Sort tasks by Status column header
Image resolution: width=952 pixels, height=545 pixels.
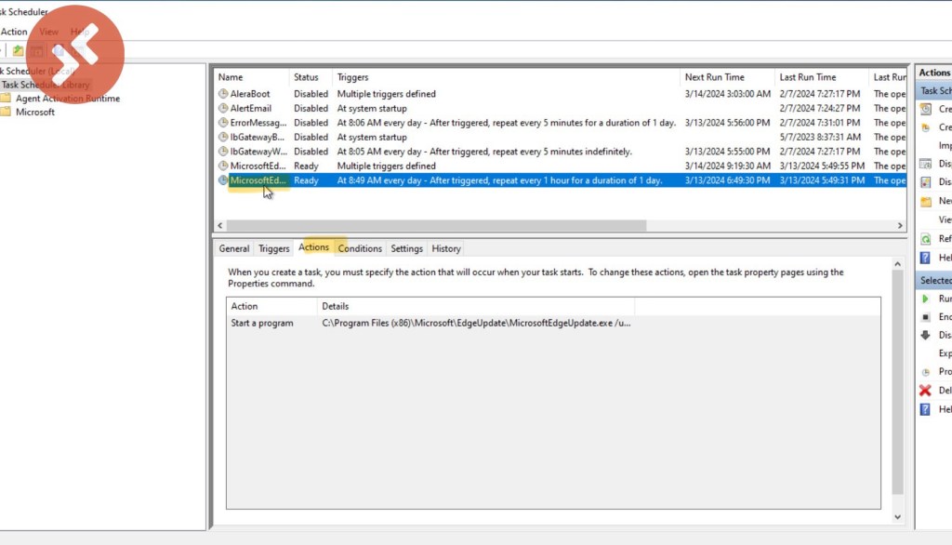tap(306, 77)
